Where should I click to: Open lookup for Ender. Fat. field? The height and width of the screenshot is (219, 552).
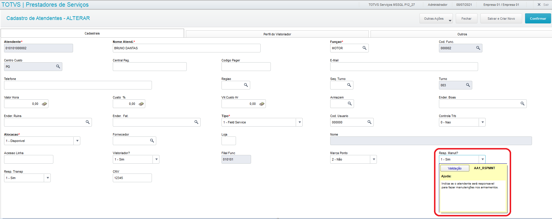pyautogui.click(x=196, y=122)
